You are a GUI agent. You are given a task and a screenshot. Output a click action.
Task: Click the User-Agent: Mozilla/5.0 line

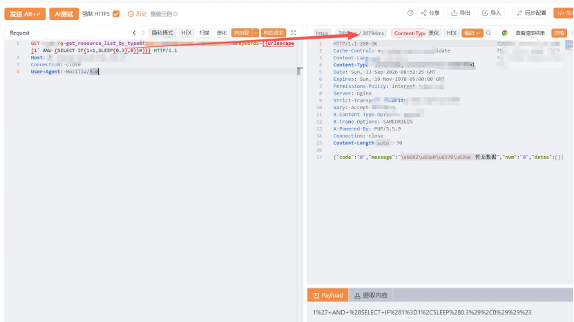pyautogui.click(x=65, y=72)
